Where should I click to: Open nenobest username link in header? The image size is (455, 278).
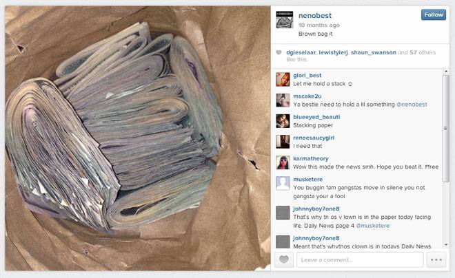tap(315, 15)
